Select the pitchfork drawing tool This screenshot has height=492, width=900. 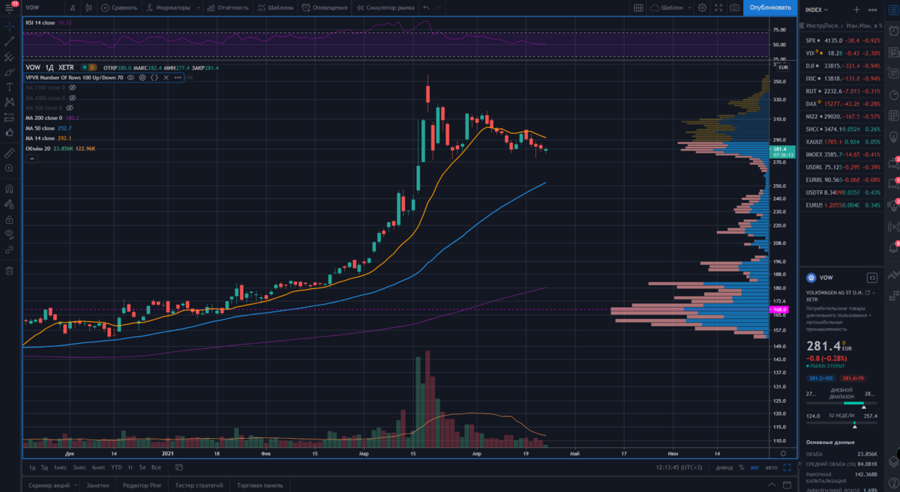tap(10, 56)
